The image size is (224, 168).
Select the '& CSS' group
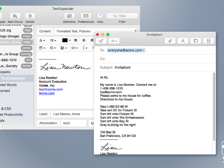(16, 109)
